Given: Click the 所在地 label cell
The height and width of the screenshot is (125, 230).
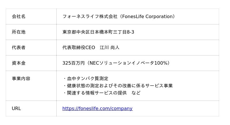Looking at the screenshot, I should point(19,32).
